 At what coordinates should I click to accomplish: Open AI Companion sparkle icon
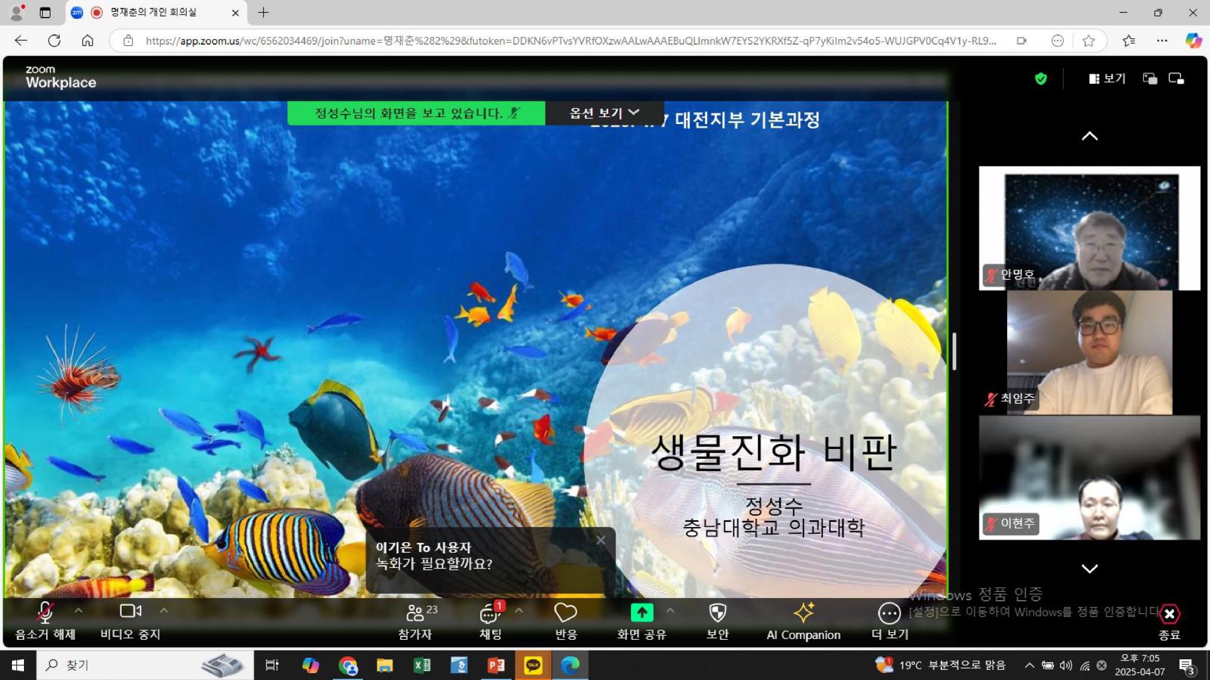(x=804, y=621)
